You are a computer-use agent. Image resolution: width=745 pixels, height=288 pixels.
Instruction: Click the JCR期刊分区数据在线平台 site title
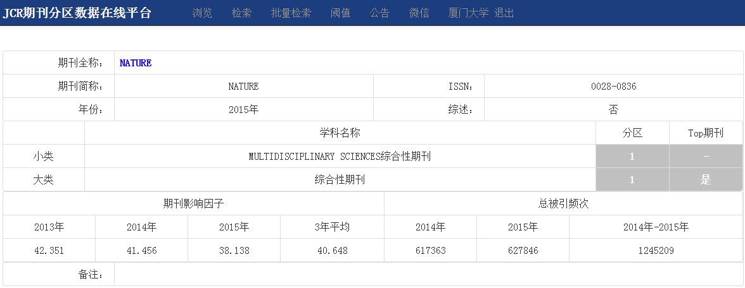[x=77, y=13]
